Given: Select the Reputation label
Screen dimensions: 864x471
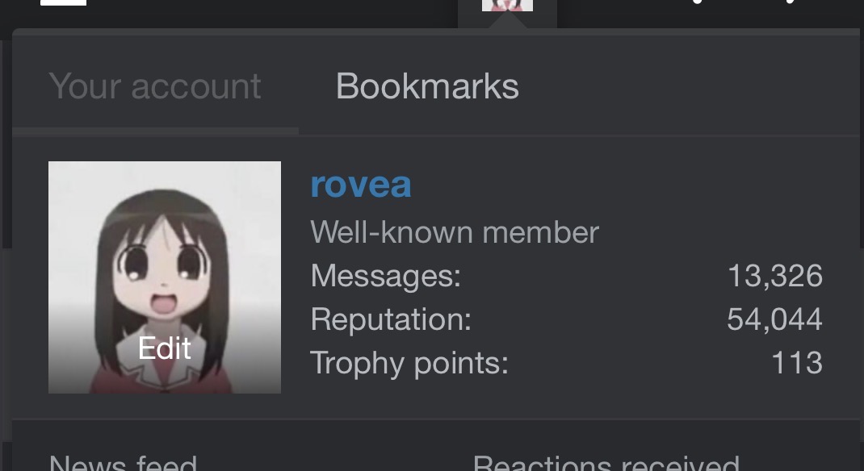Looking at the screenshot, I should coord(392,319).
